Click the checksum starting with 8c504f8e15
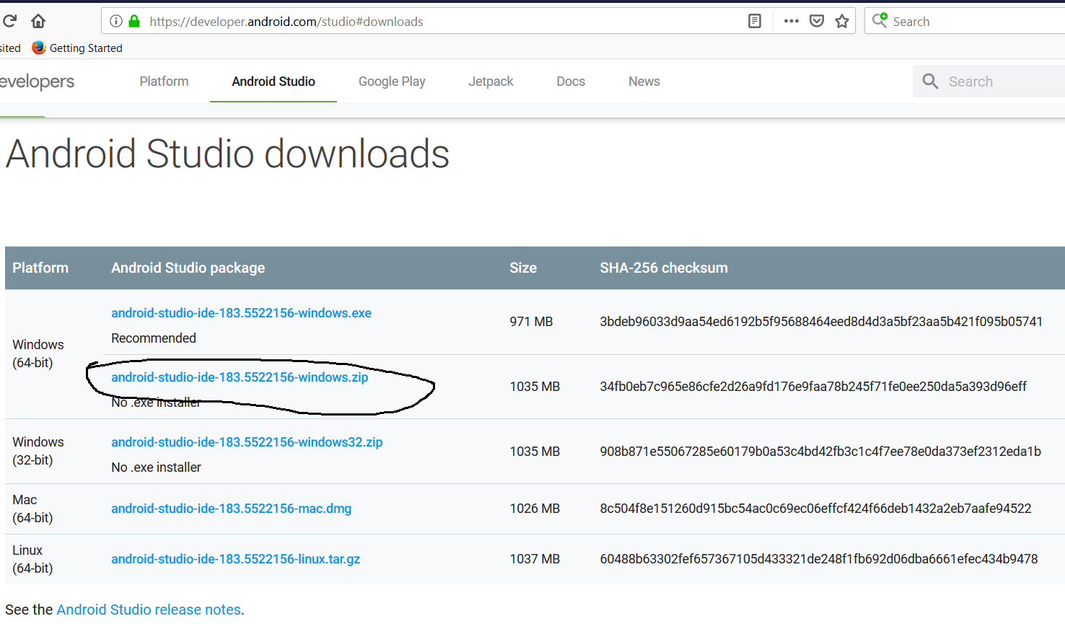Viewport: 1065px width, 624px height. click(815, 509)
